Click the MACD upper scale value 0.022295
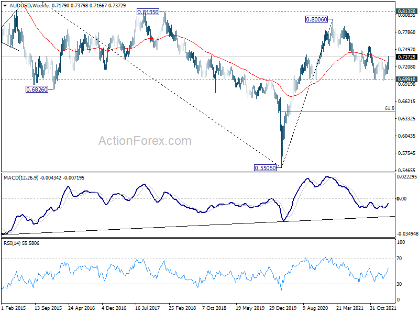The image size is (419, 314). click(407, 177)
